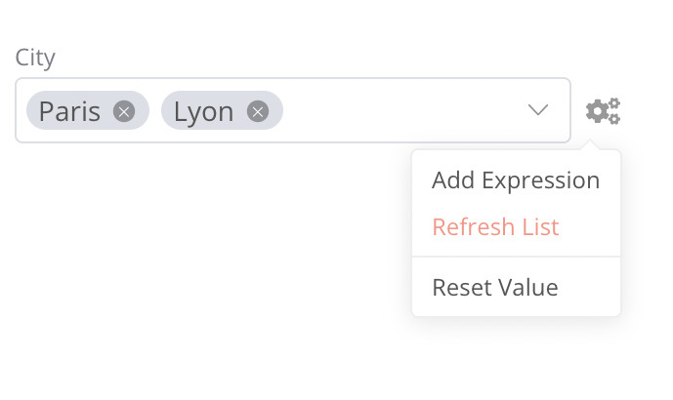Open city options list with down arrow
The image size is (673, 400).
538,110
